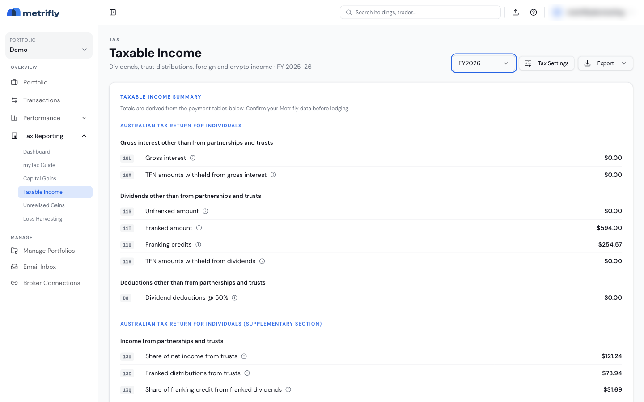Click the Portfolio briefcase icon
This screenshot has height=402, width=644.
tap(14, 82)
